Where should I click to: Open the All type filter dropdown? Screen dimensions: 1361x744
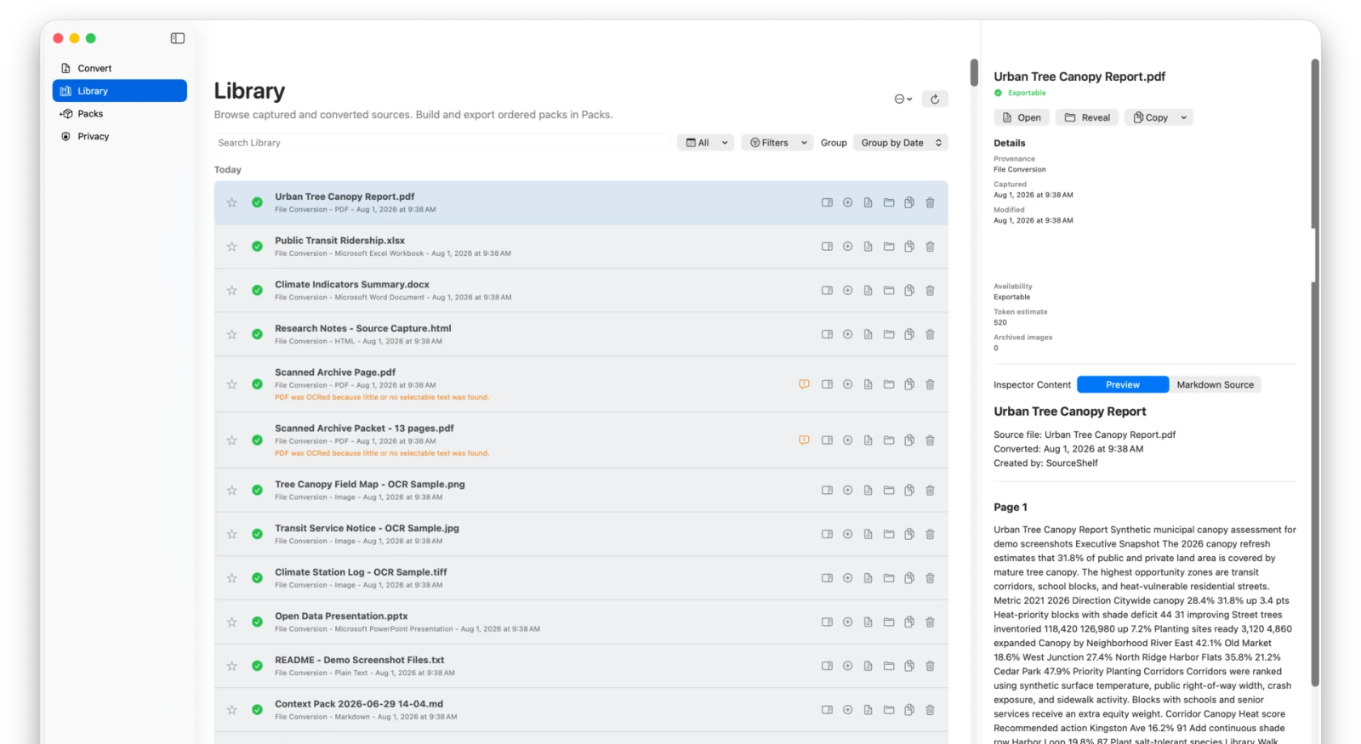[706, 143]
